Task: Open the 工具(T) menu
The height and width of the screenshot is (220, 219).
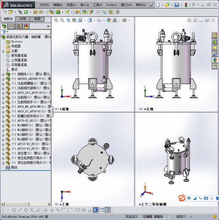Action: pyautogui.click(x=97, y=5)
